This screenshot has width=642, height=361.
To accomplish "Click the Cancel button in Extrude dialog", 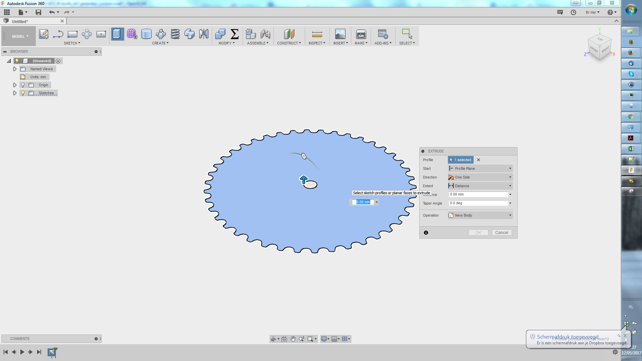I will pos(501,233).
